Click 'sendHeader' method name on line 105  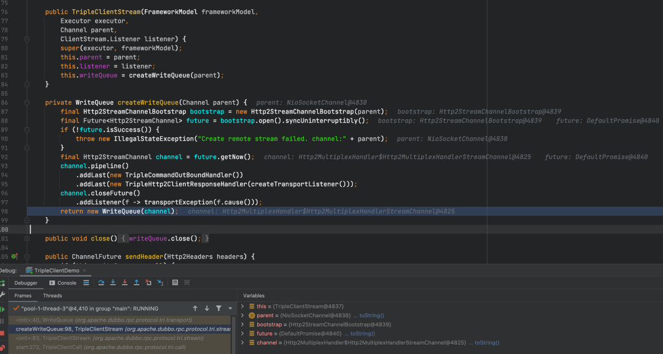tap(144, 256)
